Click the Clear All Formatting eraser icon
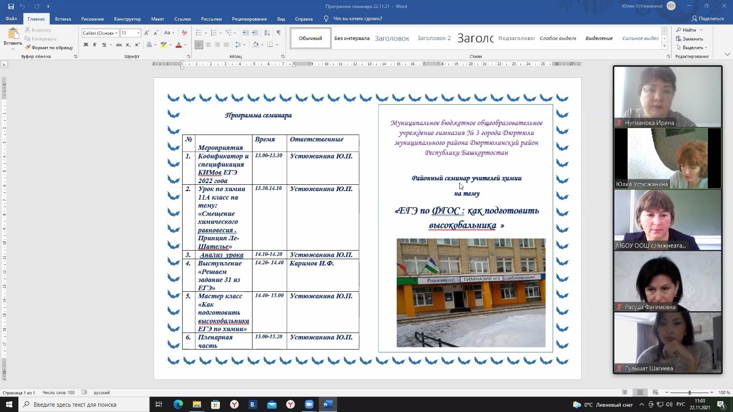733x412 pixels. (184, 33)
